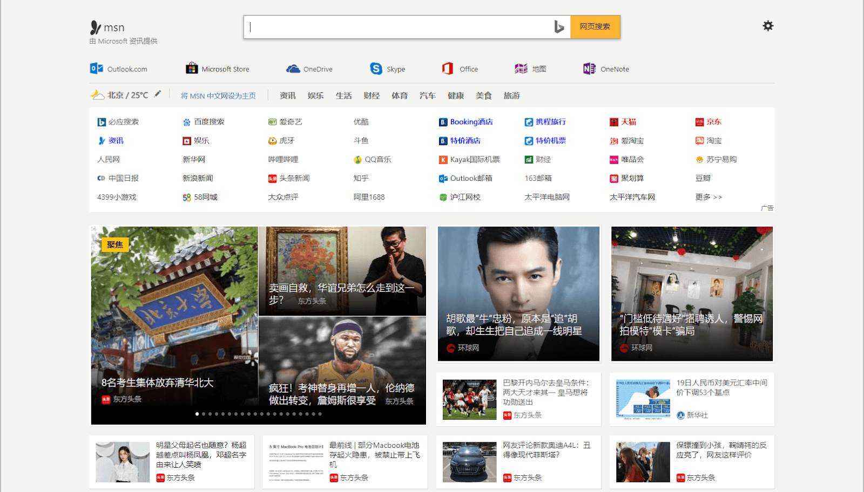Click the Booking酒店 icon

[443, 122]
